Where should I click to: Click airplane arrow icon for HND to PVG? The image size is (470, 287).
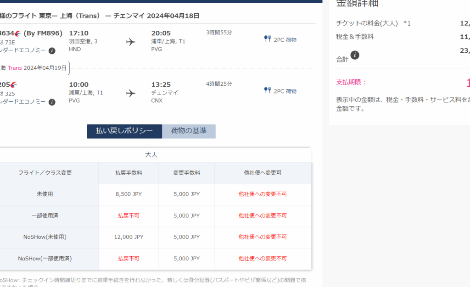coord(131,42)
